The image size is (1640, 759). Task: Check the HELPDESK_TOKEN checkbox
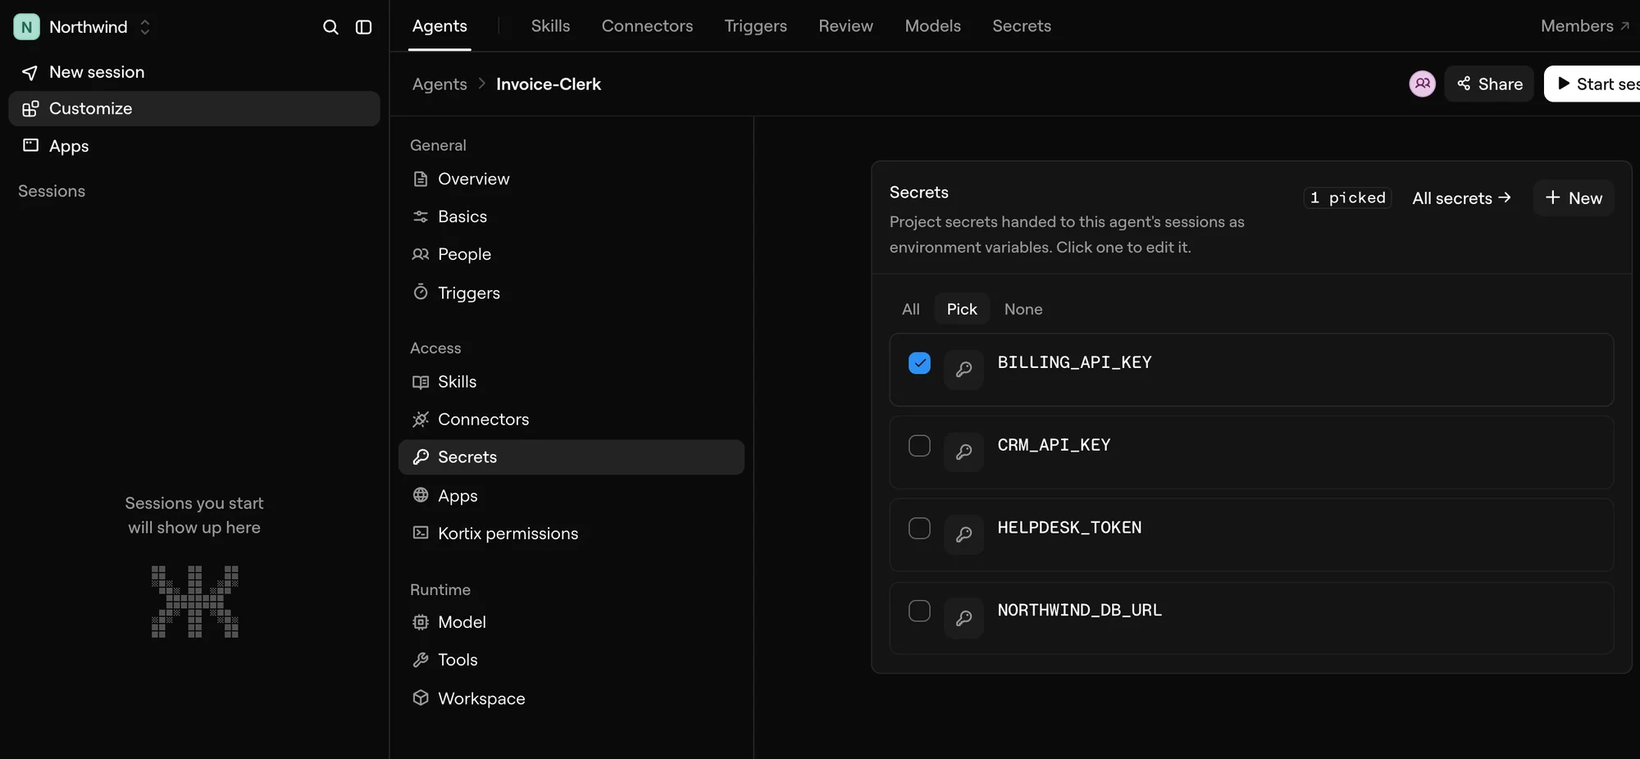pyautogui.click(x=919, y=529)
